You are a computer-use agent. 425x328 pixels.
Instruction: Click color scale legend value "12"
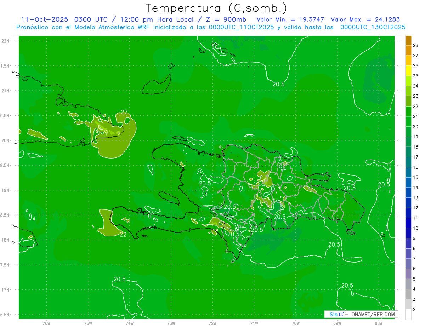(416, 208)
